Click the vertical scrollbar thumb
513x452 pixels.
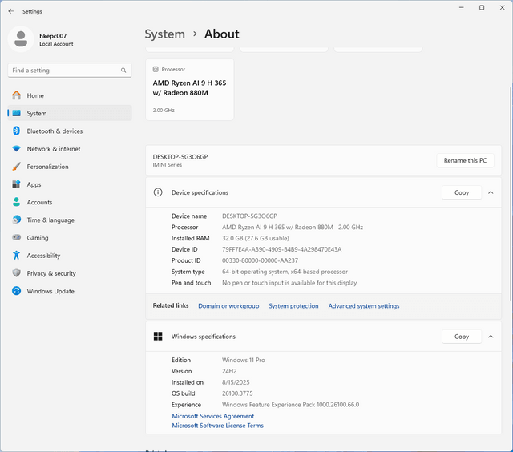[511, 193]
